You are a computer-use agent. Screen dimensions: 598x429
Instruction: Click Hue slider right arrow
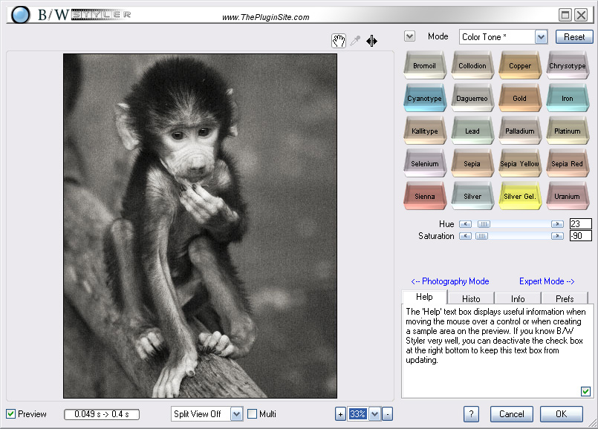[557, 224]
